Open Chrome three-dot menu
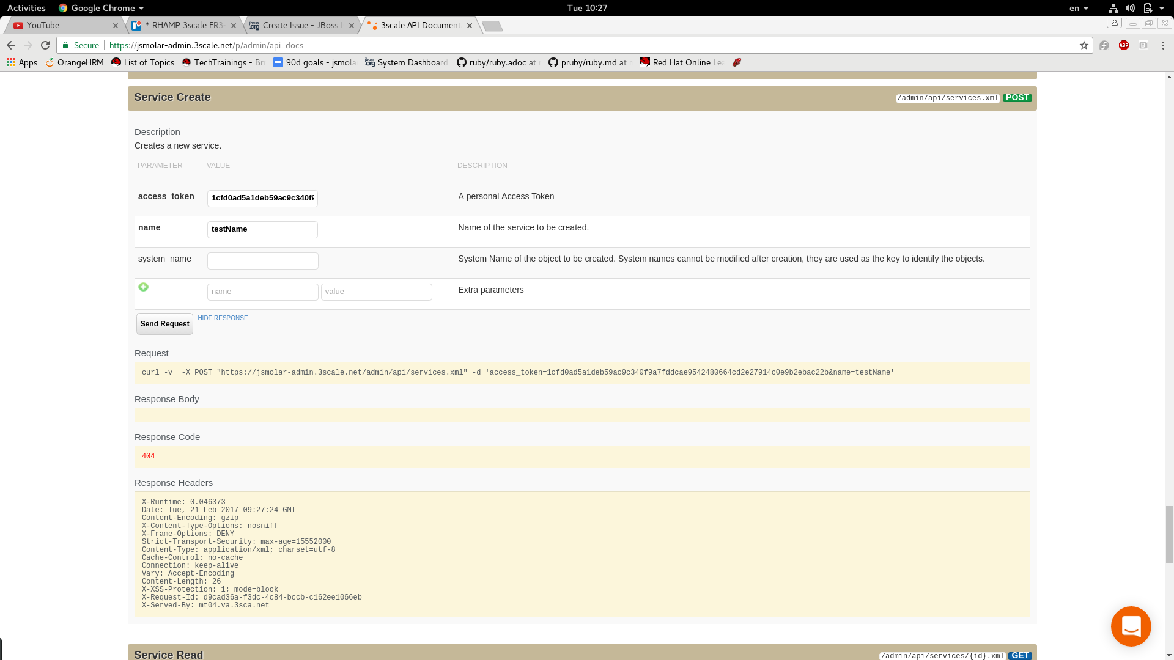Image resolution: width=1174 pixels, height=660 pixels. [1163, 45]
